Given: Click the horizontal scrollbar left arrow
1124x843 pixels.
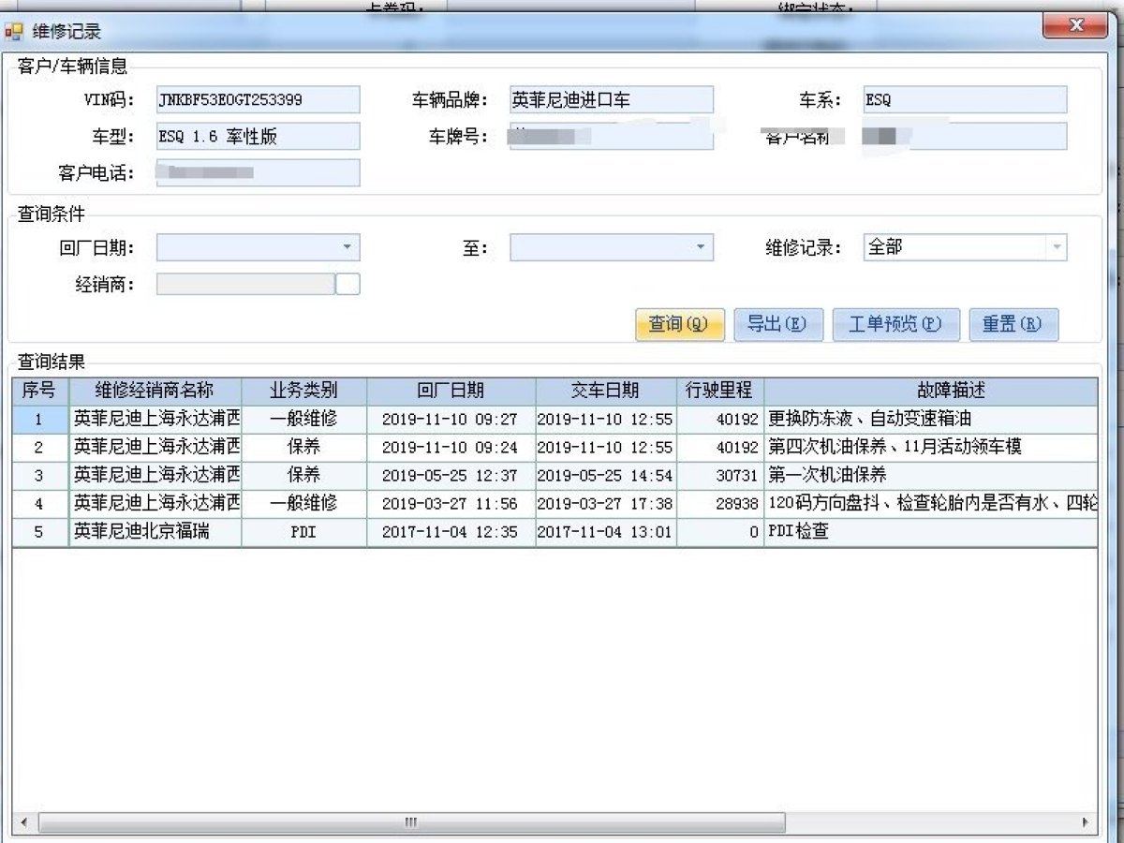Looking at the screenshot, I should (x=23, y=822).
